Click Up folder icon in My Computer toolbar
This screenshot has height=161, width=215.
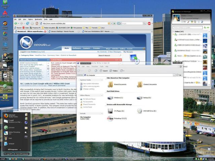tap(96, 71)
